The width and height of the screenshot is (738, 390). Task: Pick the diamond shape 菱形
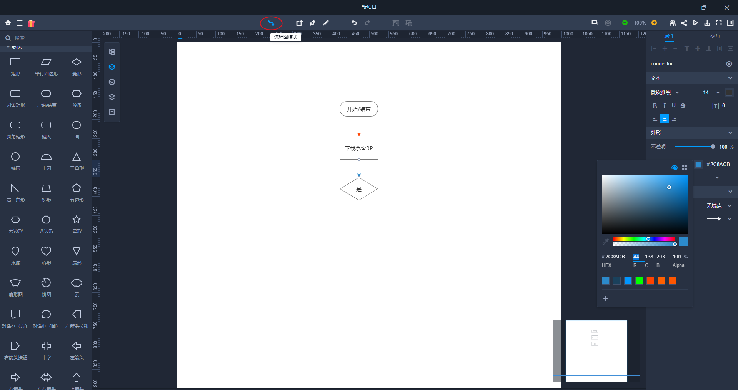[x=77, y=66]
